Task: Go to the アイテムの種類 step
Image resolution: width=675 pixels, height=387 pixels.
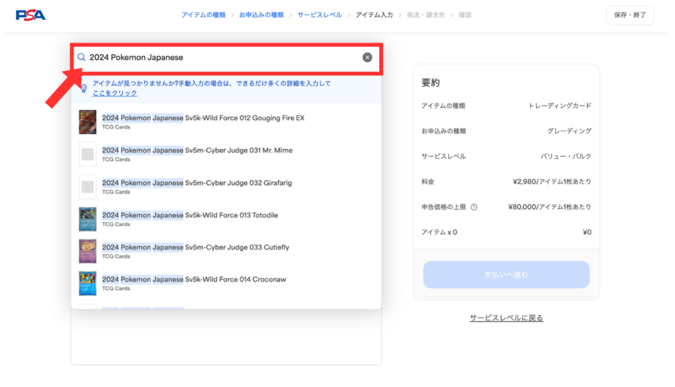Action: tap(203, 15)
